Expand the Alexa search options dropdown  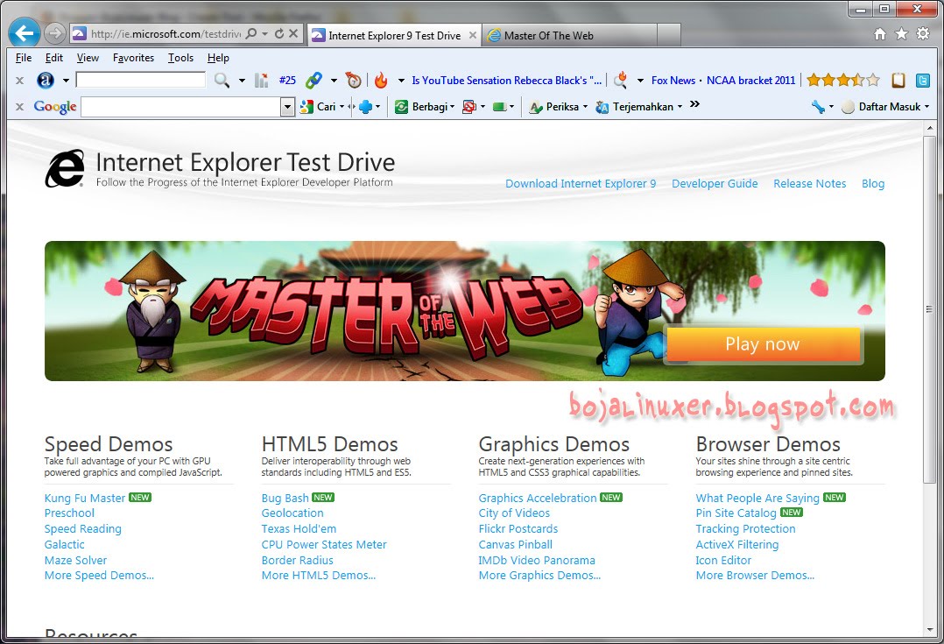242,80
